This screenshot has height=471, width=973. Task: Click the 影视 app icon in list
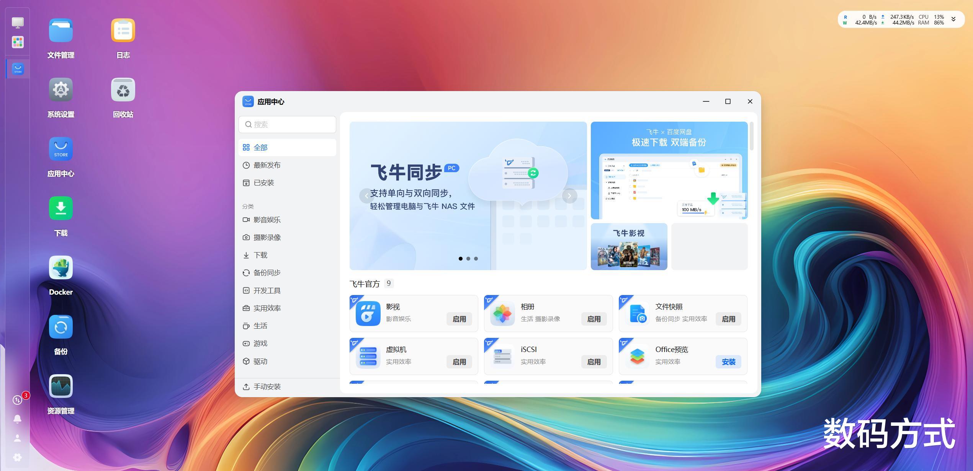point(368,314)
